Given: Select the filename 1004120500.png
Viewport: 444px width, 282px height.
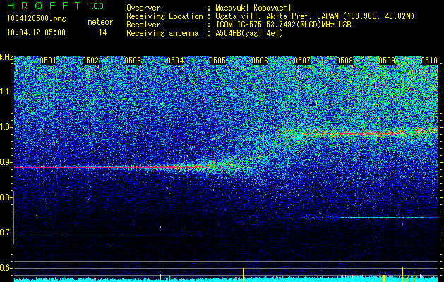Looking at the screenshot, I should click(x=37, y=19).
